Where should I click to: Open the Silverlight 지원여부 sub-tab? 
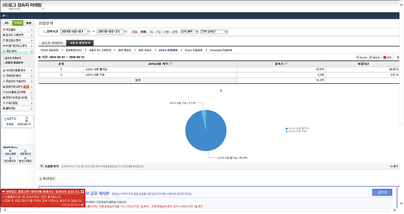click(221, 51)
